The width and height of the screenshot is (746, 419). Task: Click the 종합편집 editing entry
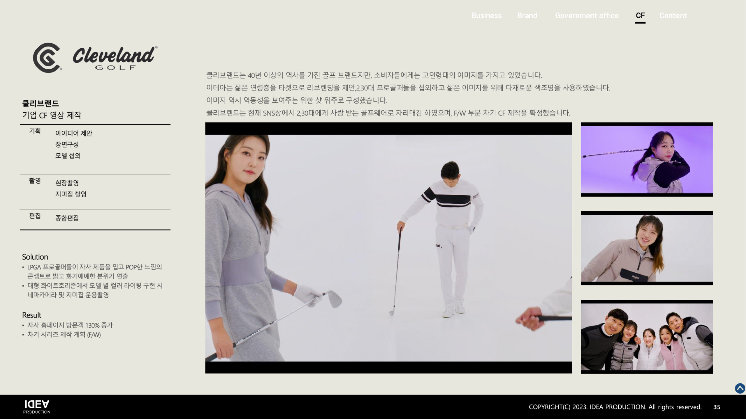pyautogui.click(x=67, y=218)
